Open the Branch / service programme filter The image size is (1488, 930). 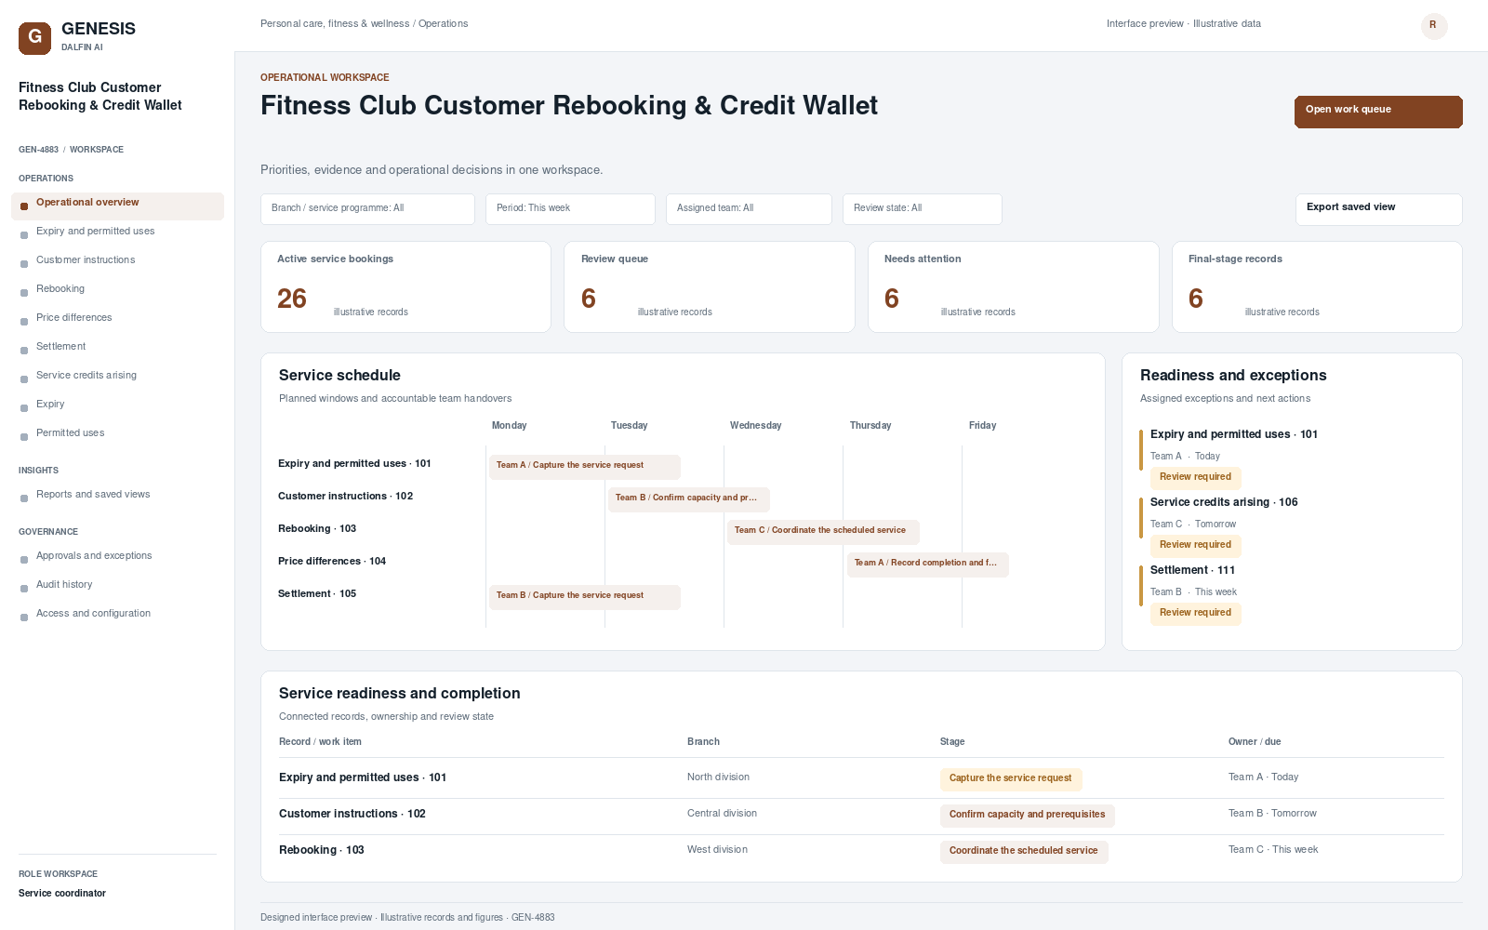[367, 208]
